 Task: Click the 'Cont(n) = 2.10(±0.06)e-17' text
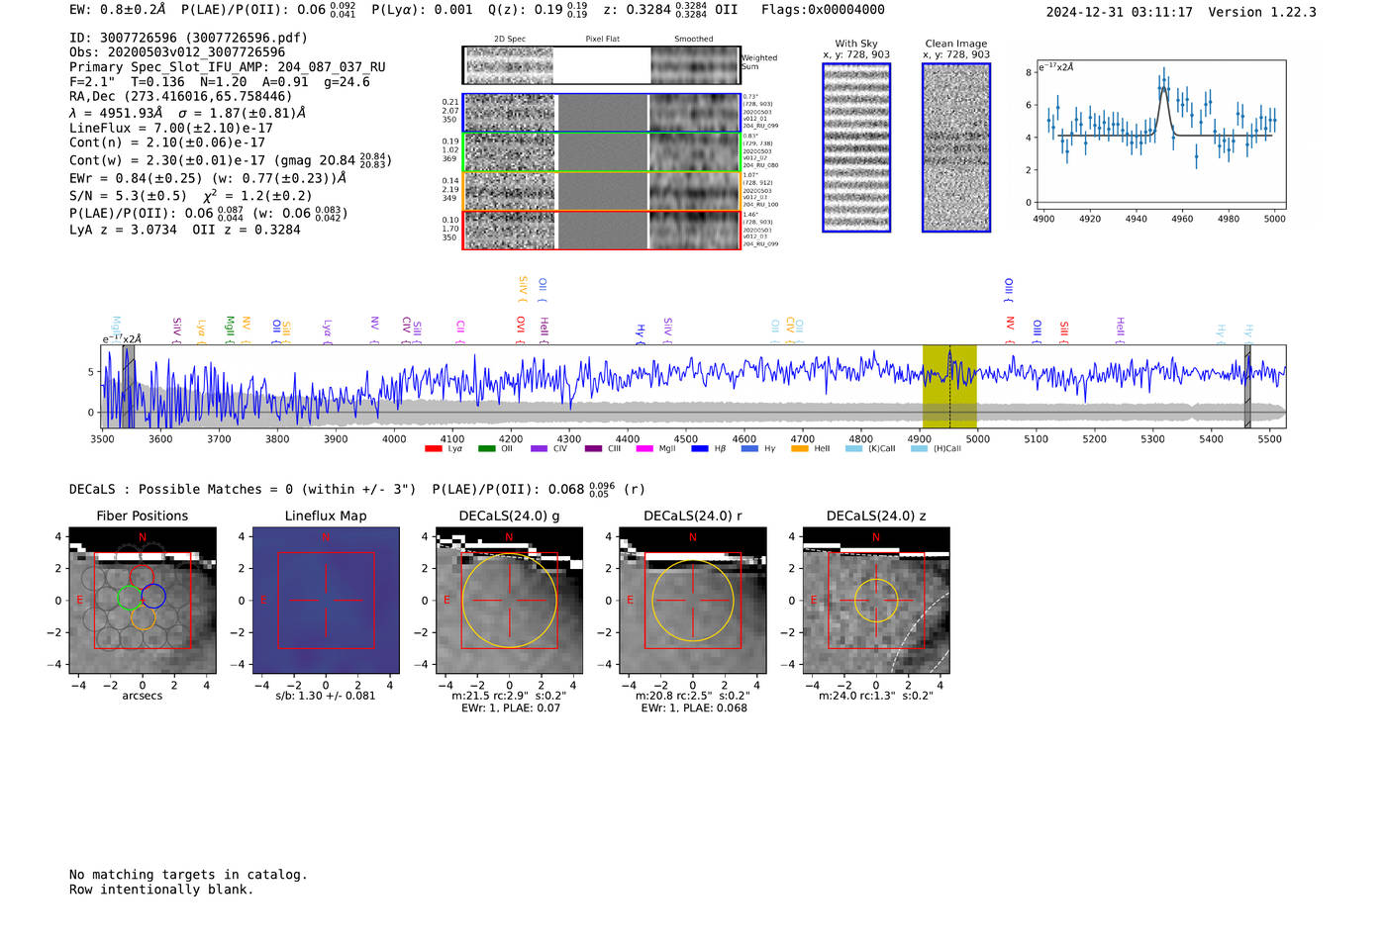[167, 142]
